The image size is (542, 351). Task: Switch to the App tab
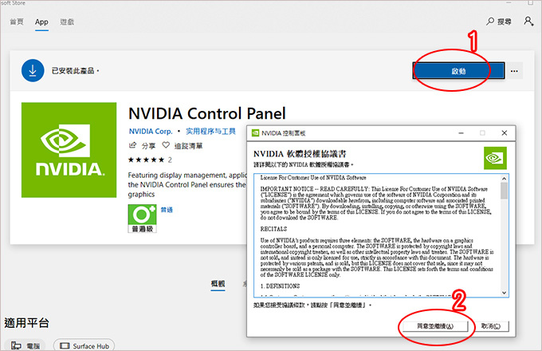tap(41, 22)
